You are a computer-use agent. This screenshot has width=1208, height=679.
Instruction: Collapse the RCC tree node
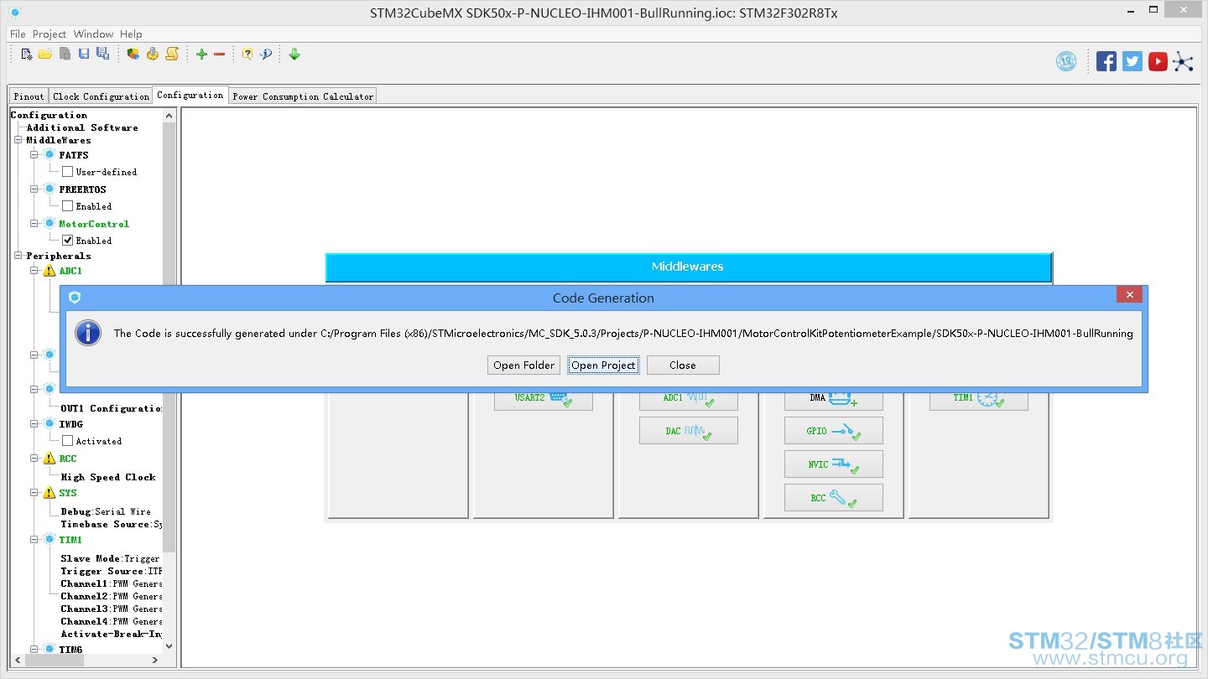point(34,459)
